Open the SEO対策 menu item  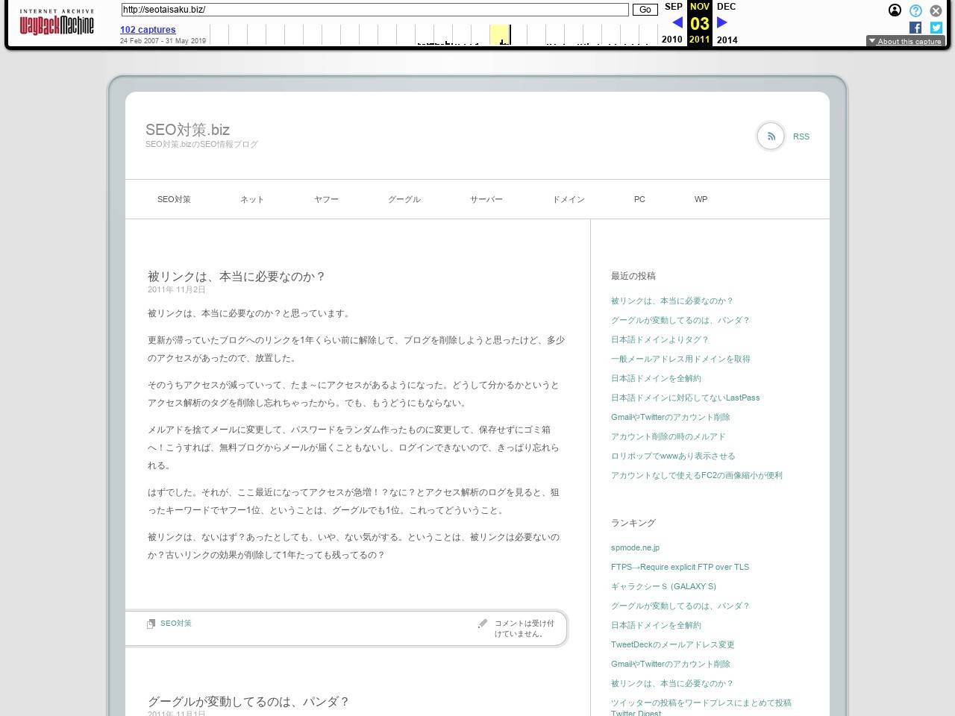174,199
